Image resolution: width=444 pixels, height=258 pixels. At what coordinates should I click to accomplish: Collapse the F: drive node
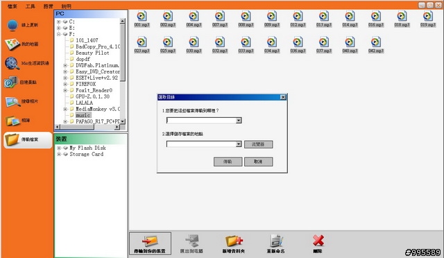tap(58, 34)
